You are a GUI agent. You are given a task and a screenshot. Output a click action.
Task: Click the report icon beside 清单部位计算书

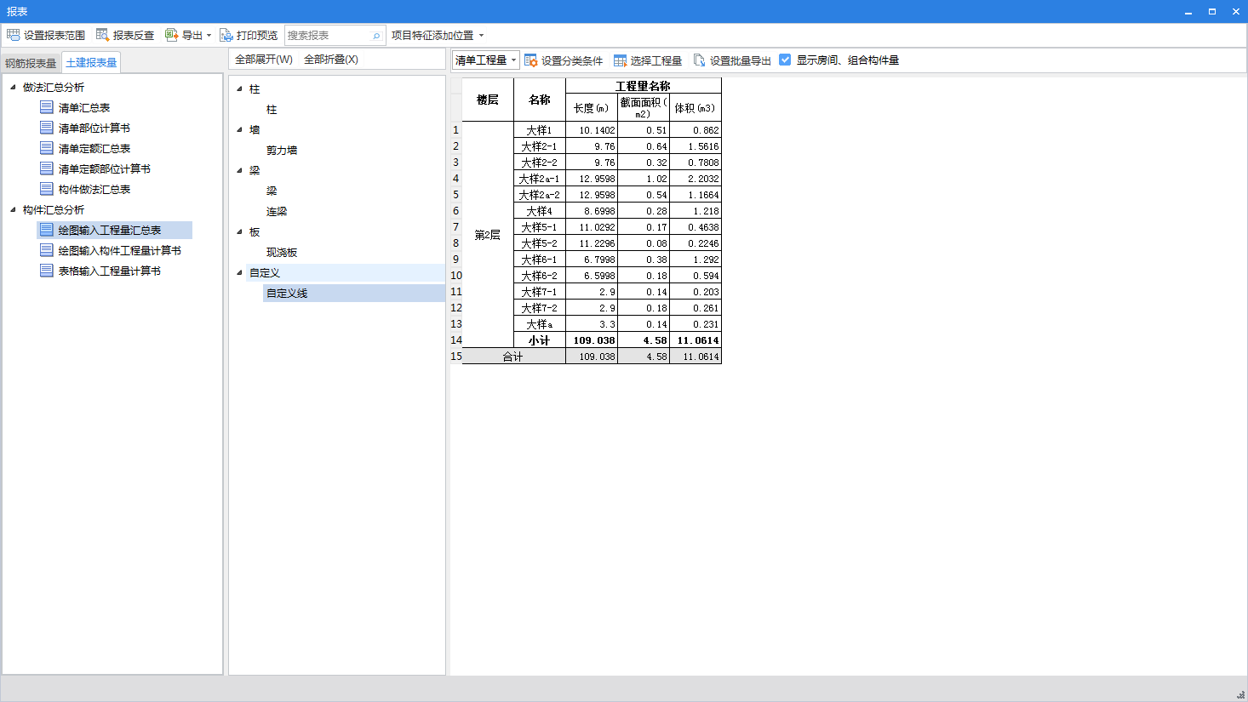[47, 128]
